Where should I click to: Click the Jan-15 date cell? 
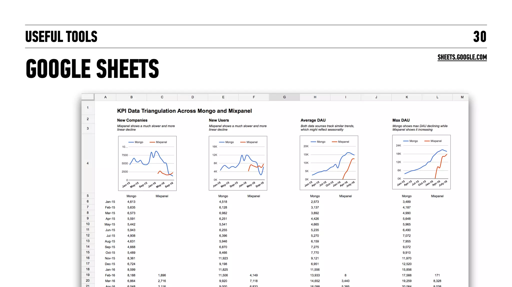coord(110,202)
